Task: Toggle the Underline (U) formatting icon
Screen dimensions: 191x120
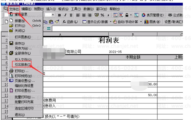Action: pyautogui.click(x=71, y=15)
